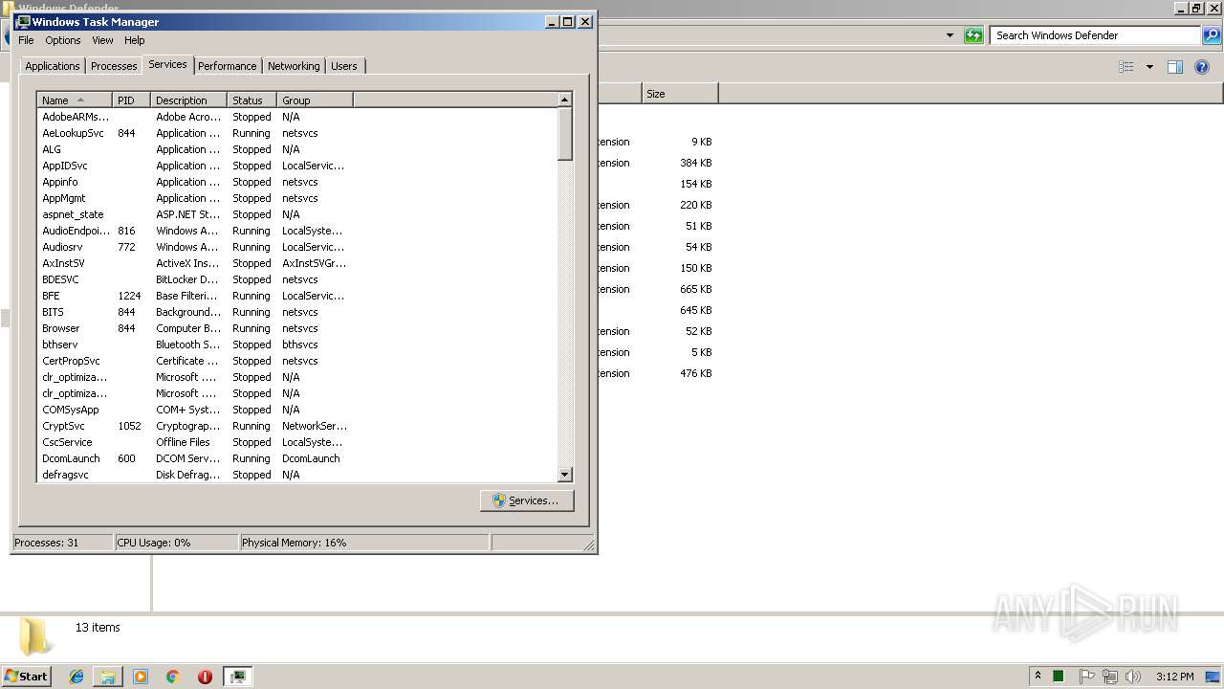Click the Services... button

tap(527, 500)
